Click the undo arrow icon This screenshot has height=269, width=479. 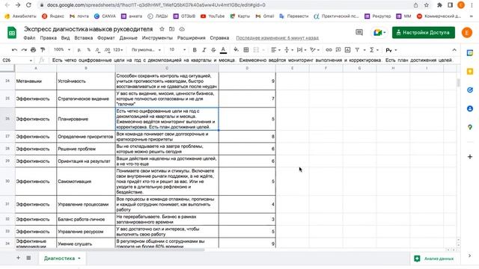[14, 50]
